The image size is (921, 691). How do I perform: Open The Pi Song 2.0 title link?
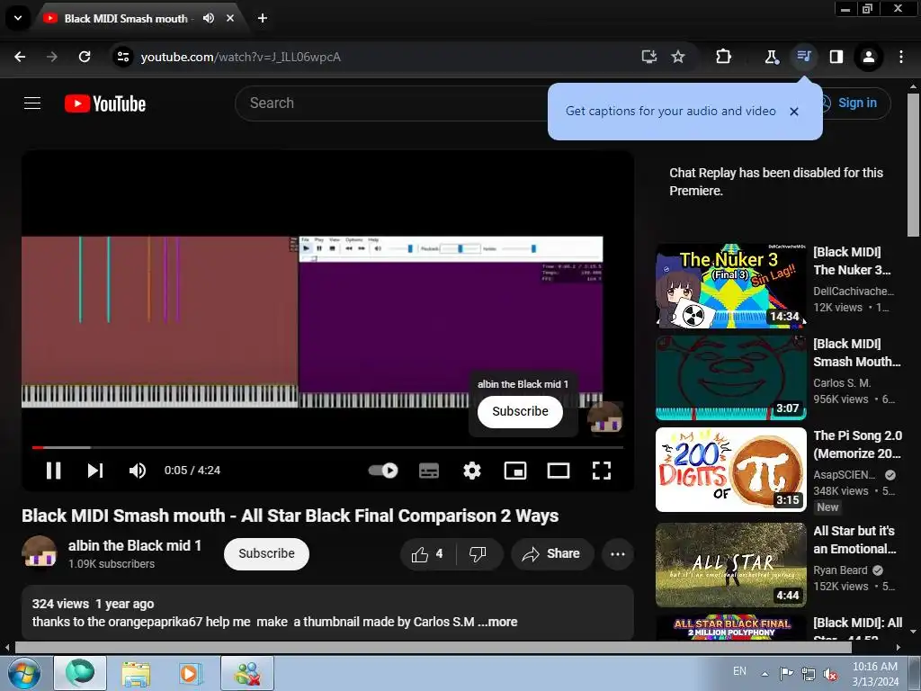857,444
